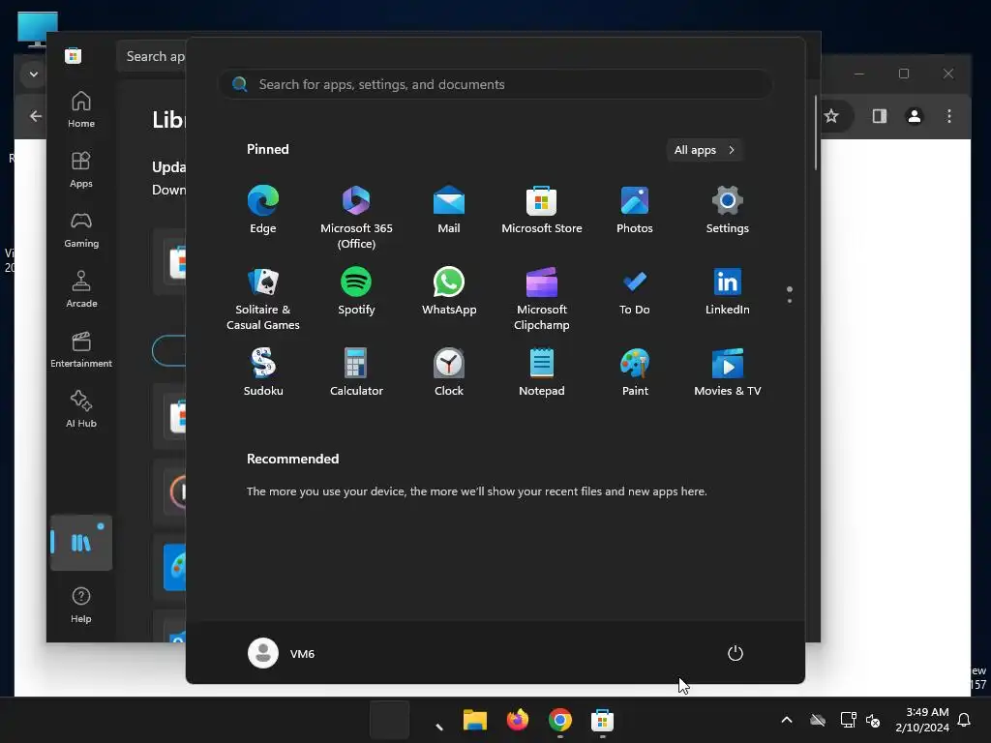Open LinkedIn app
The height and width of the screenshot is (743, 991).
click(x=728, y=290)
